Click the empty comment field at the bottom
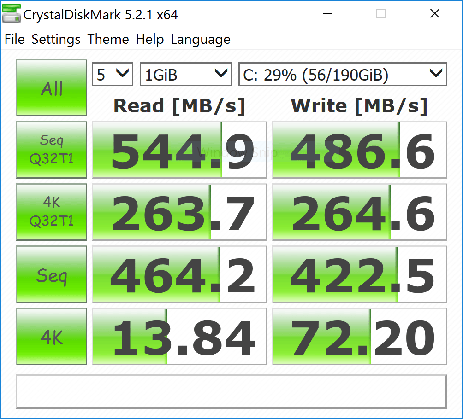The height and width of the screenshot is (419, 463). click(x=231, y=391)
